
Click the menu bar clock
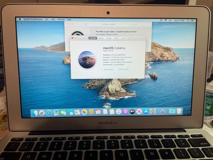coord(179,20)
